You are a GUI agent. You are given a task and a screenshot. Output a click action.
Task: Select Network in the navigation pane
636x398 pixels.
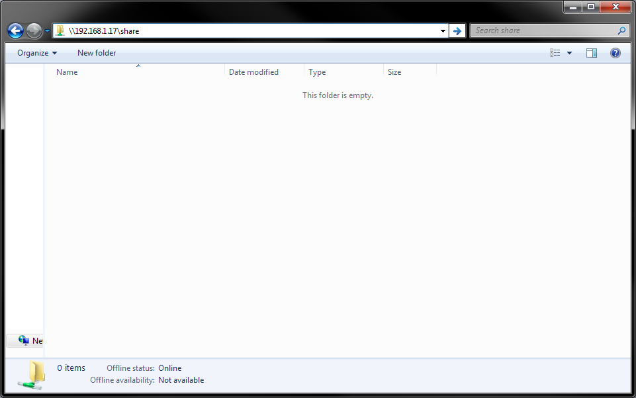tap(30, 341)
